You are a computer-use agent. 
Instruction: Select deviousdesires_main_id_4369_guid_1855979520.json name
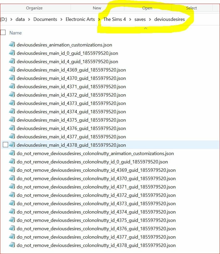pos(71,70)
